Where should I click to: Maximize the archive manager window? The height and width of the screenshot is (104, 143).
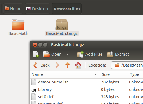(45, 45)
